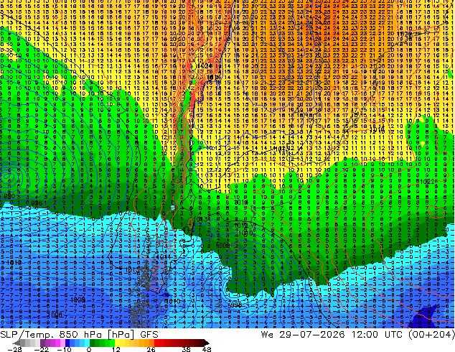Pick the darkest maroon arrow end of legend

[206, 343]
